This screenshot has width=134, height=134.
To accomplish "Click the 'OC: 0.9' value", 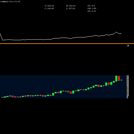I will 91,6.
